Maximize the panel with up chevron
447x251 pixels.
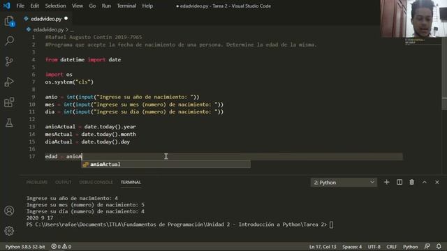tap(425, 182)
